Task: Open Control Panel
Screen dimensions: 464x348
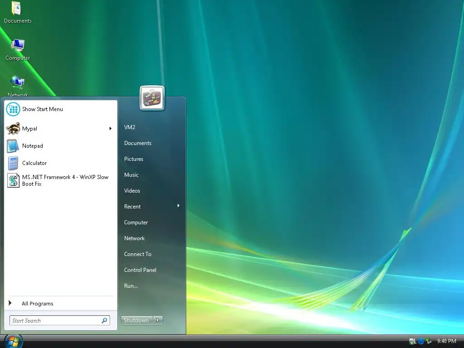Action: [x=140, y=270]
